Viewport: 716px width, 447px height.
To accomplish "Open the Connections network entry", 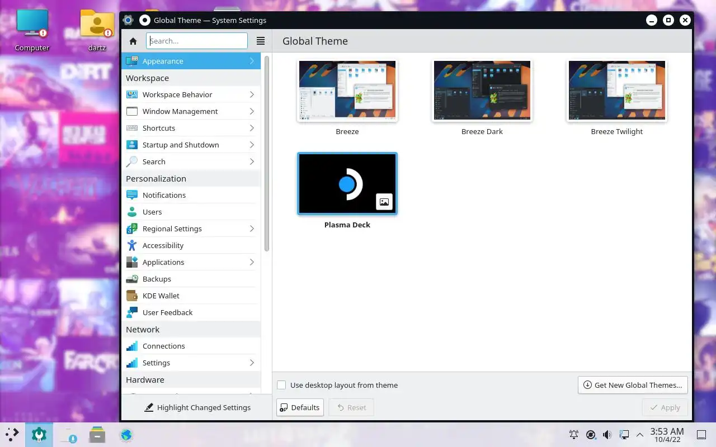I will click(x=191, y=346).
